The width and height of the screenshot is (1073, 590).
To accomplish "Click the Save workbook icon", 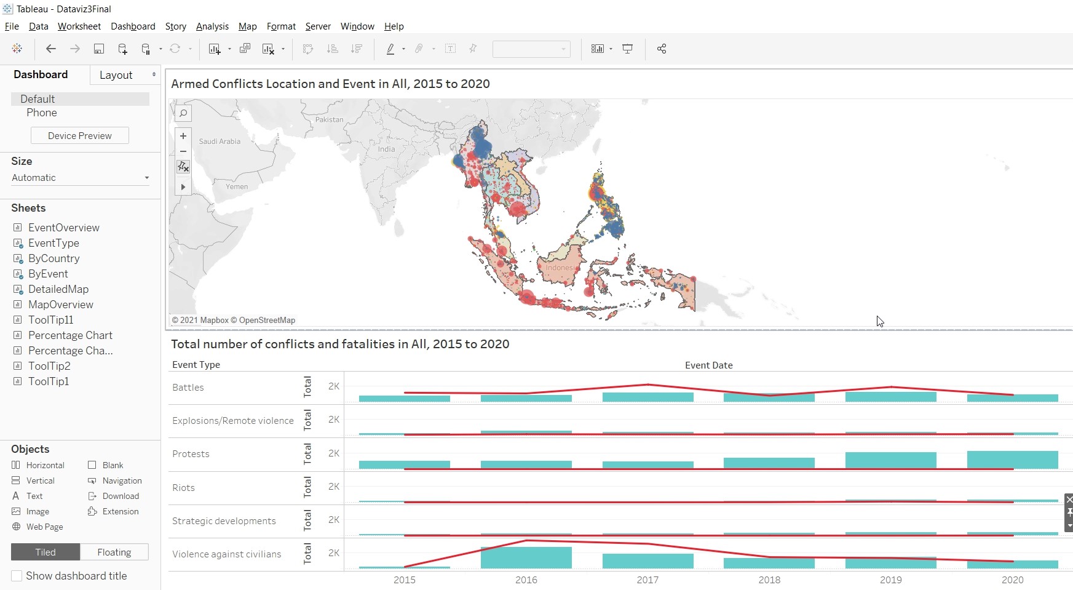I will (98, 49).
